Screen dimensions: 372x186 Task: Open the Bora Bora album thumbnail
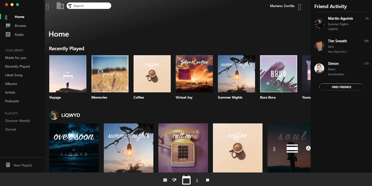coord(279,74)
